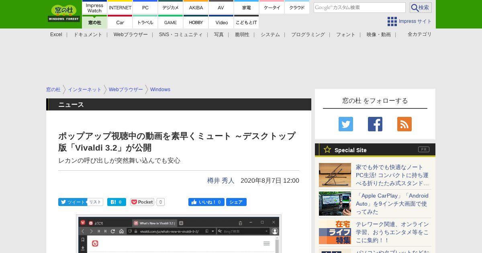Open the SNS・コミュニティ category

(181, 35)
